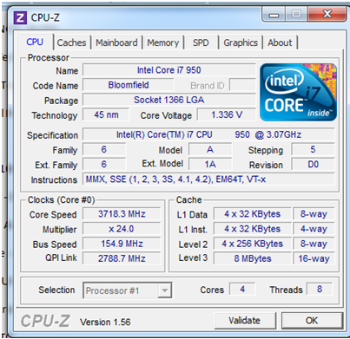Click the Level 3 associativity 16-way
350x339 pixels.
point(314,258)
